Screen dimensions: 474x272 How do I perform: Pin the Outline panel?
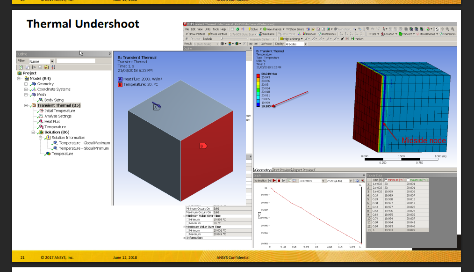[x=109, y=54]
